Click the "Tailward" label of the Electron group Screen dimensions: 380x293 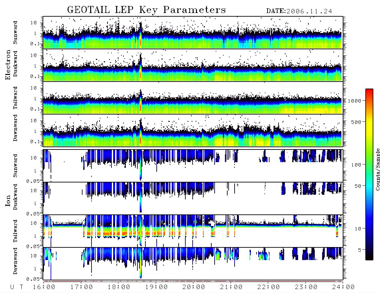[15, 98]
